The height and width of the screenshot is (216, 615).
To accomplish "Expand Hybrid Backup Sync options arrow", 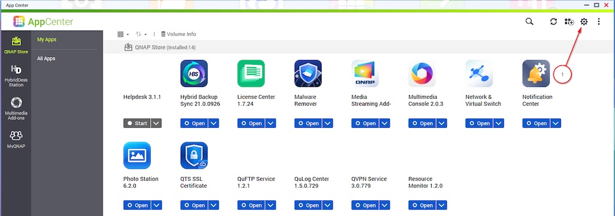I will [x=213, y=123].
